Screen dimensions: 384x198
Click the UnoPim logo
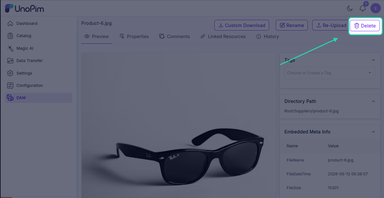25,8
